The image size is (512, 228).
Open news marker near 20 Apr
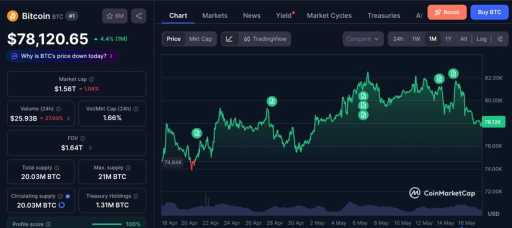(196, 133)
